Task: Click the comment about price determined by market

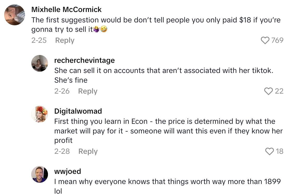Action: [x=168, y=131]
